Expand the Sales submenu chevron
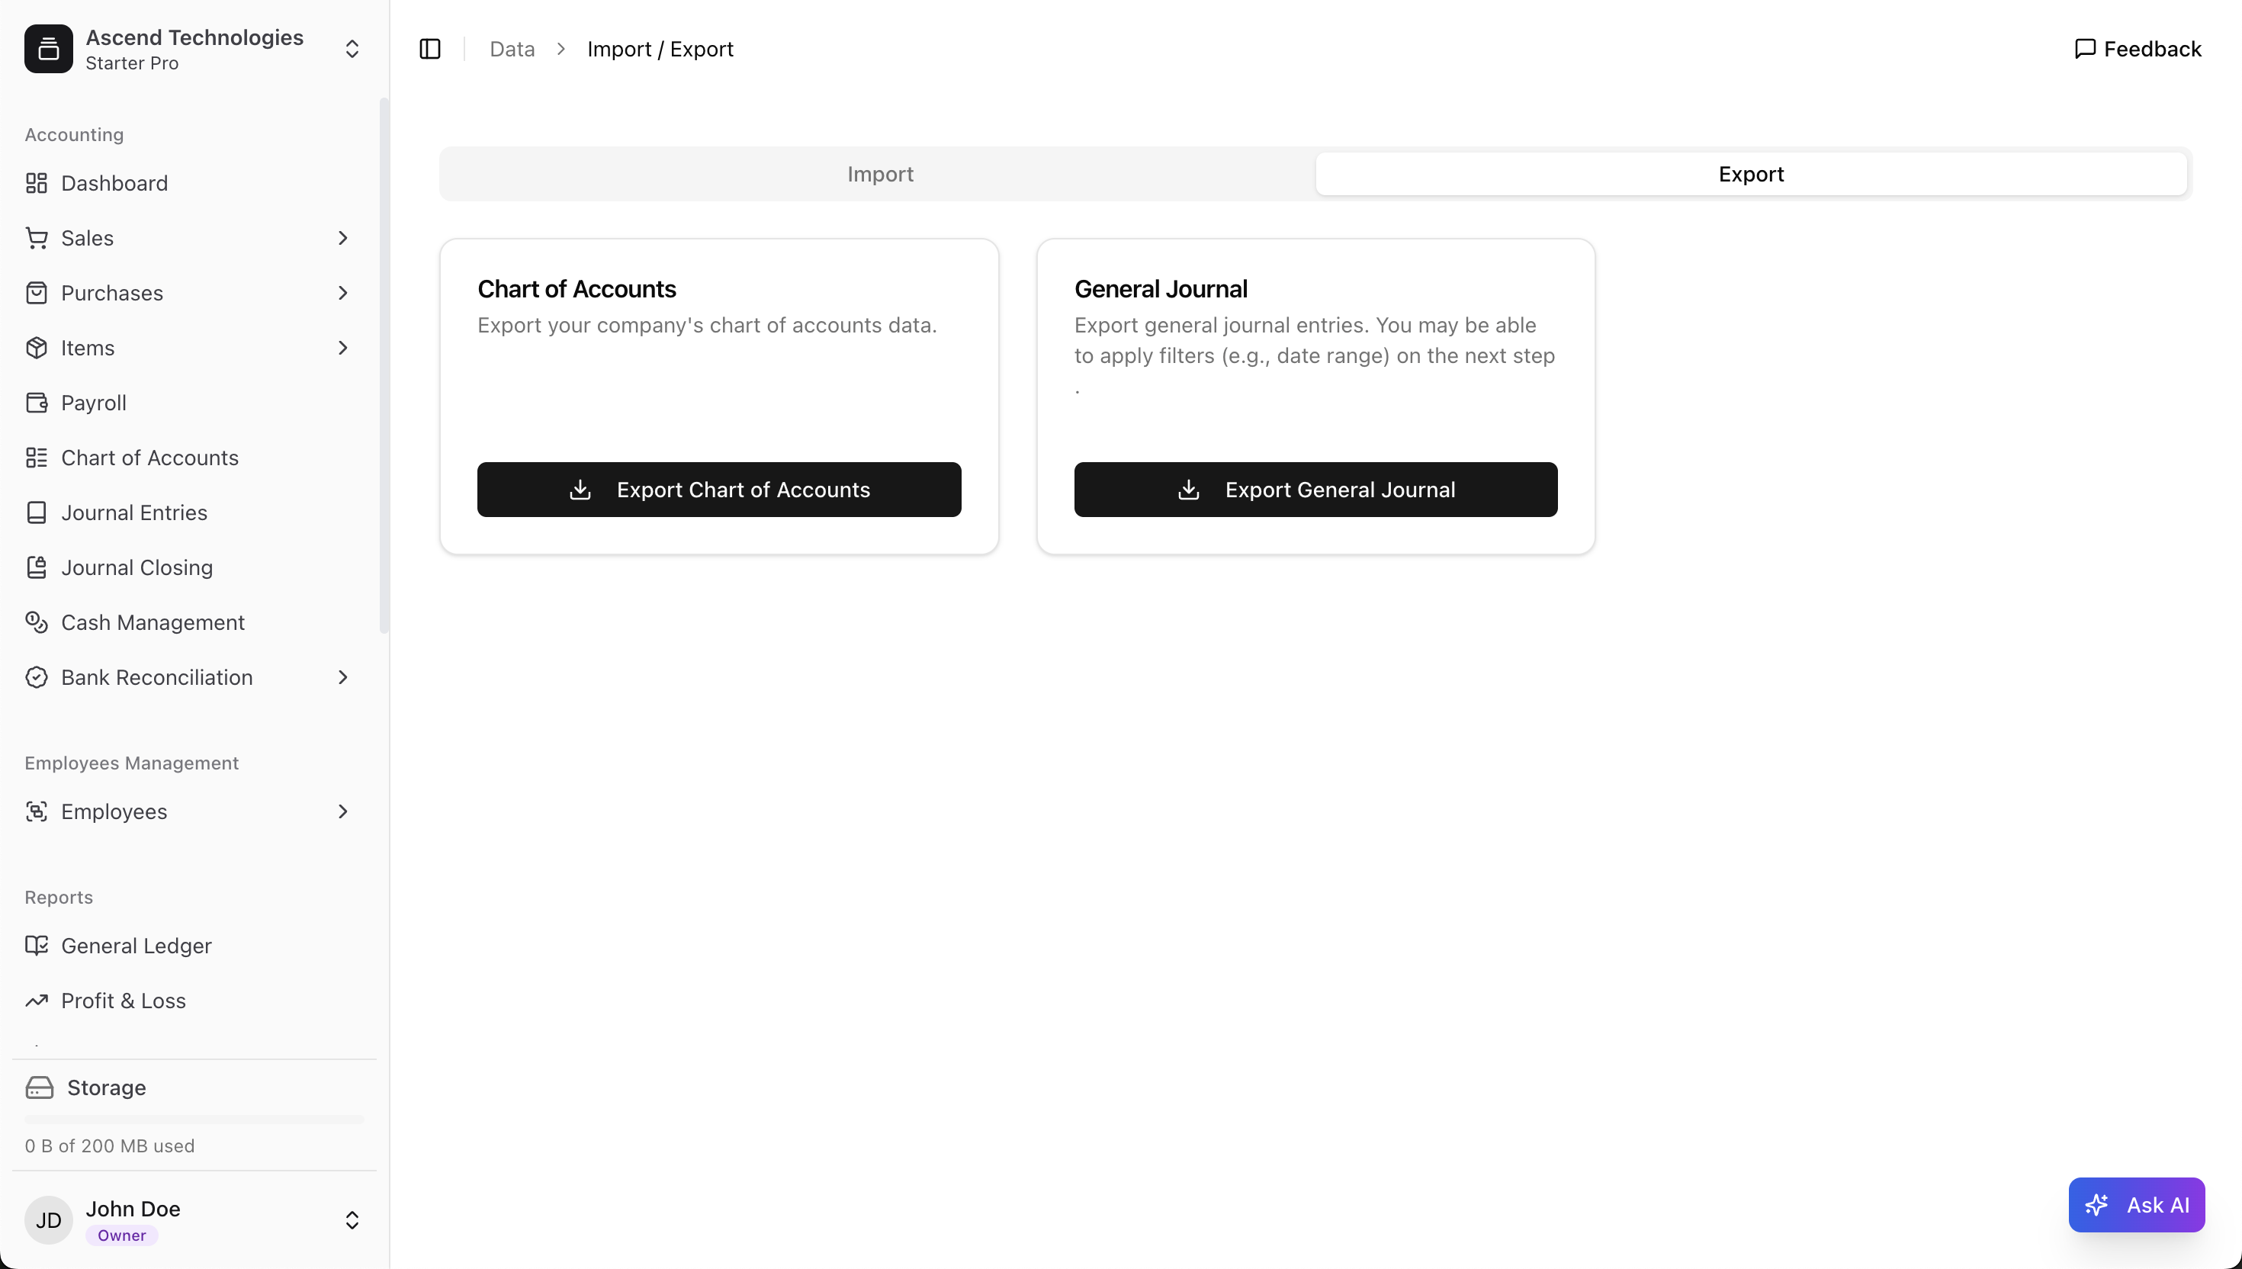 click(x=342, y=238)
